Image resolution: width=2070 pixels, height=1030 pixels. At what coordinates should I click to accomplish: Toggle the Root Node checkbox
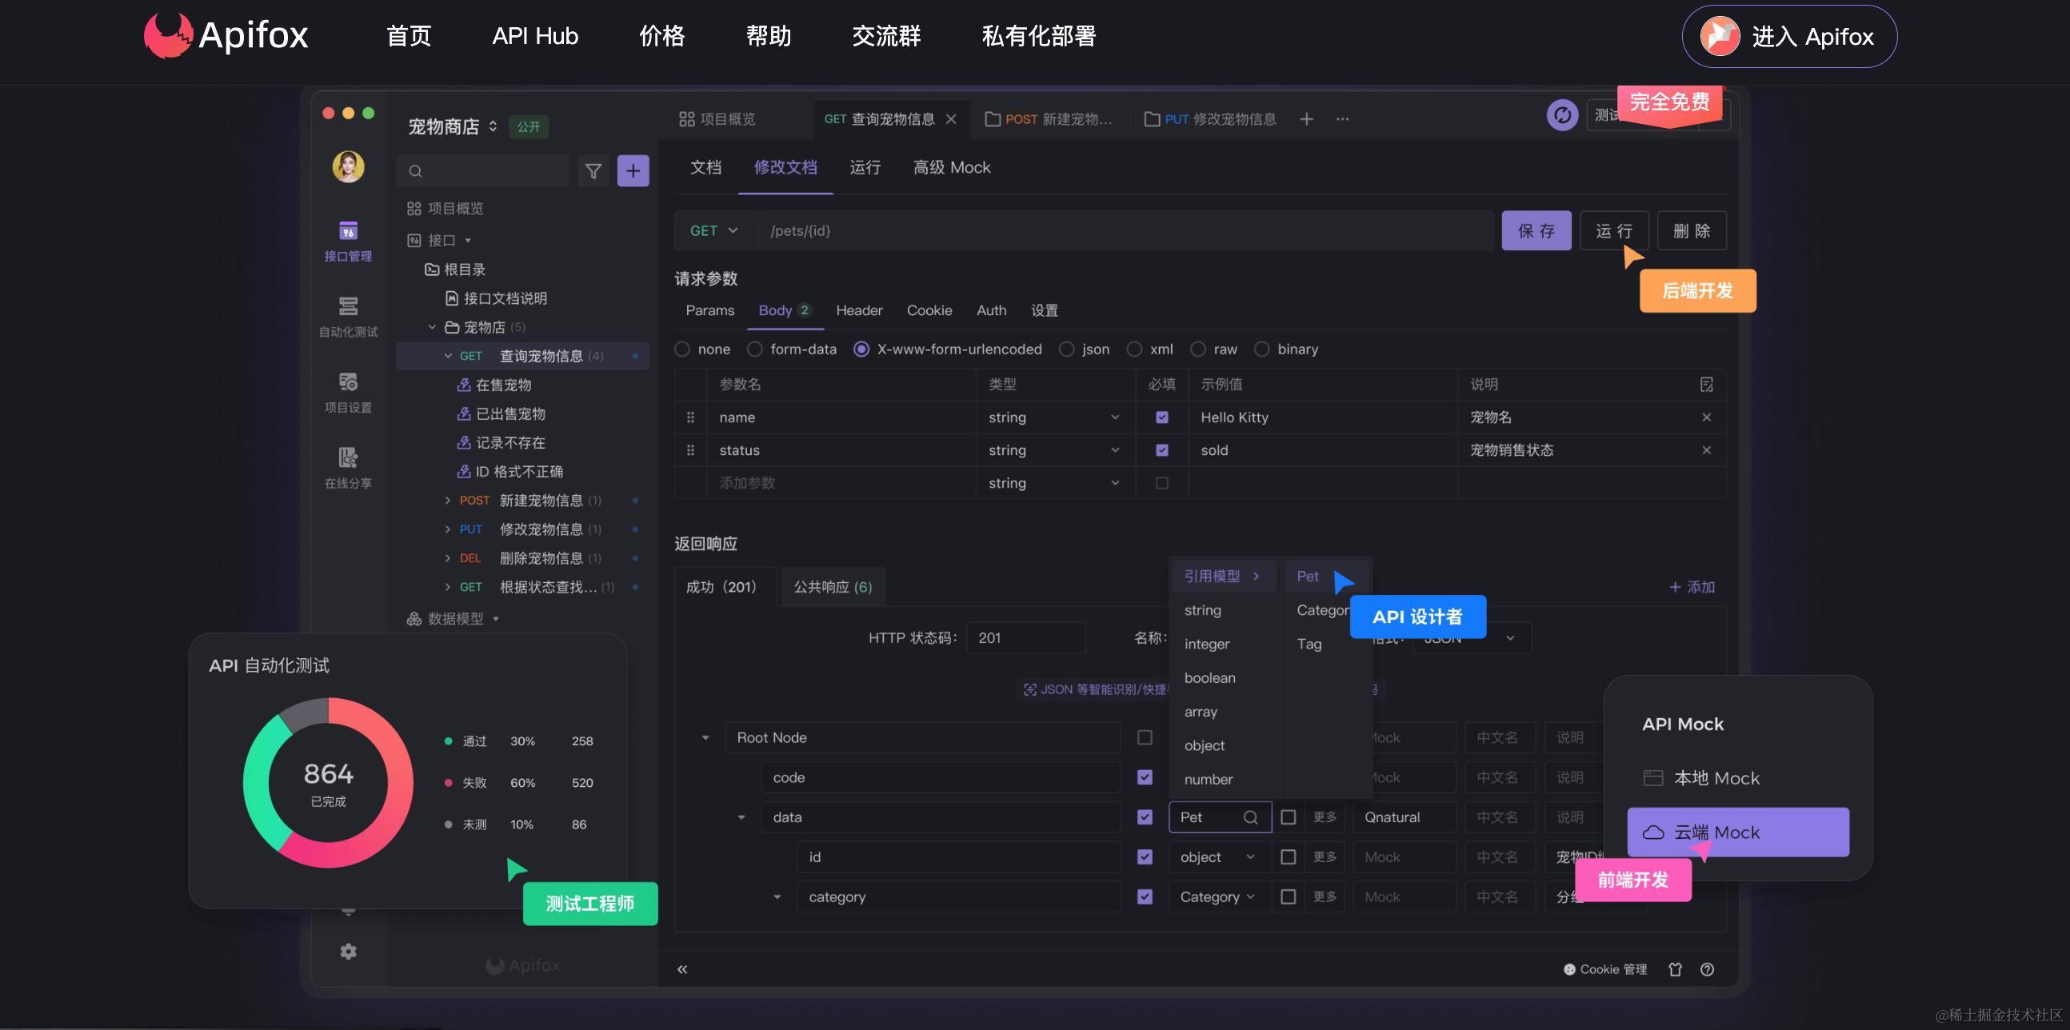1145,737
